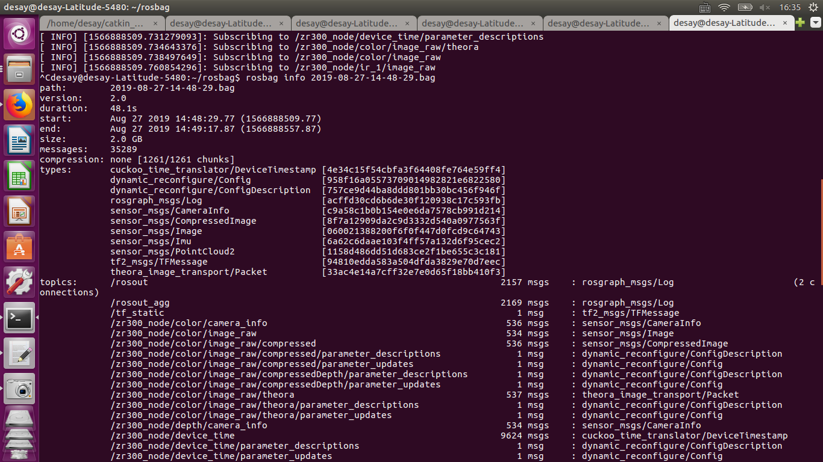Screen dimensions: 823x462
Task: Open the terminal tab list dropdown arrow
Action: coord(816,23)
